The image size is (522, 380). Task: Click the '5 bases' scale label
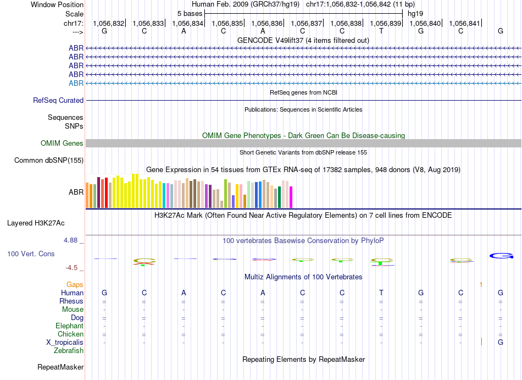190,14
